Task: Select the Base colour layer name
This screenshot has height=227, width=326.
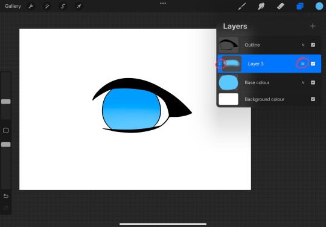Action: click(257, 82)
